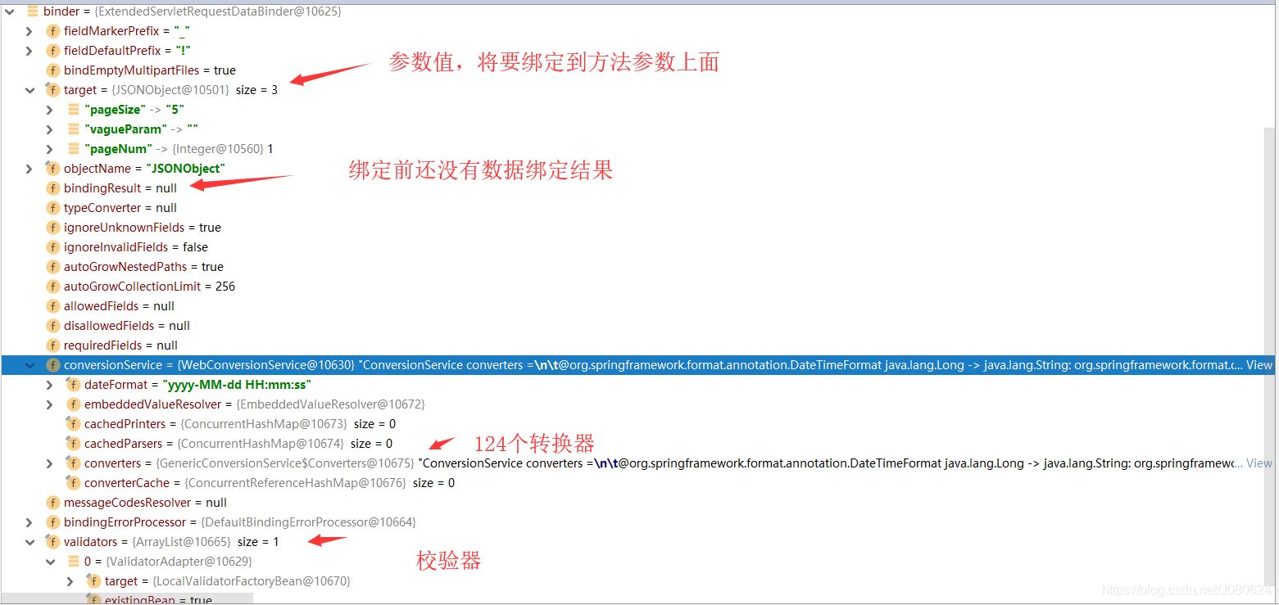The image size is (1279, 605).
Task: Expand the embeddedValueResolver node
Action: (50, 404)
